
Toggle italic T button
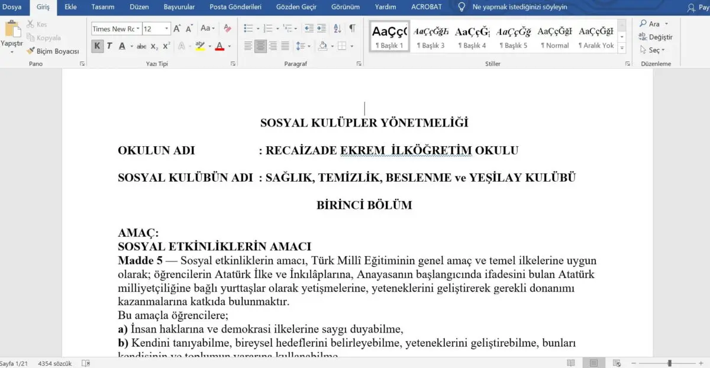click(x=109, y=46)
